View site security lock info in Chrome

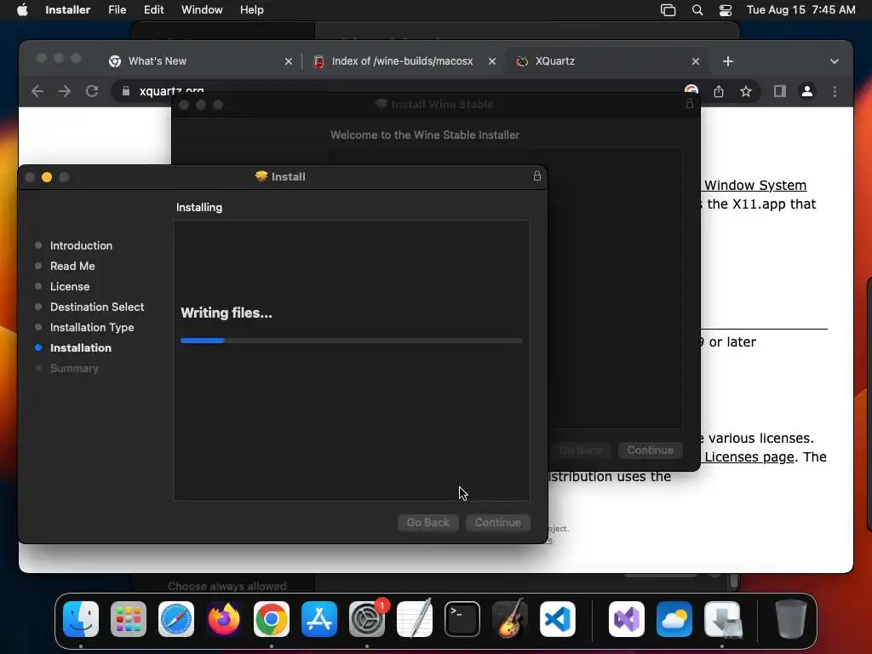[126, 91]
